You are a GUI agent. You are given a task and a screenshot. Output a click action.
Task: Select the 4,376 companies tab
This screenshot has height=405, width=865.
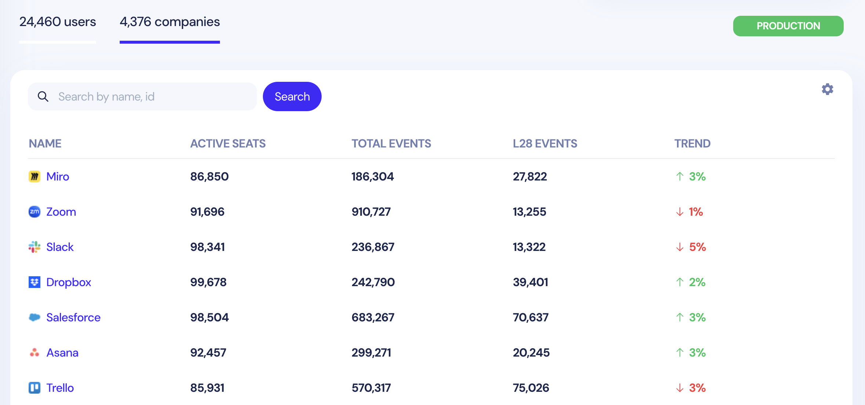170,22
